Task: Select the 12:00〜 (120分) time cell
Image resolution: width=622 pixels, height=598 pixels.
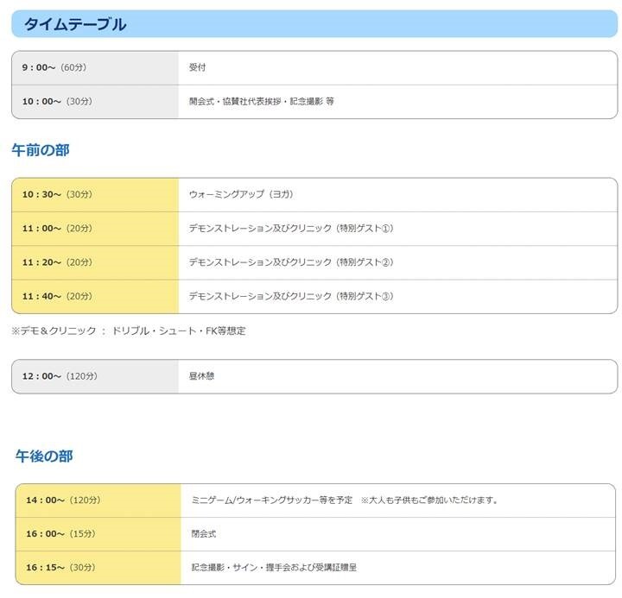Action: 60,376
